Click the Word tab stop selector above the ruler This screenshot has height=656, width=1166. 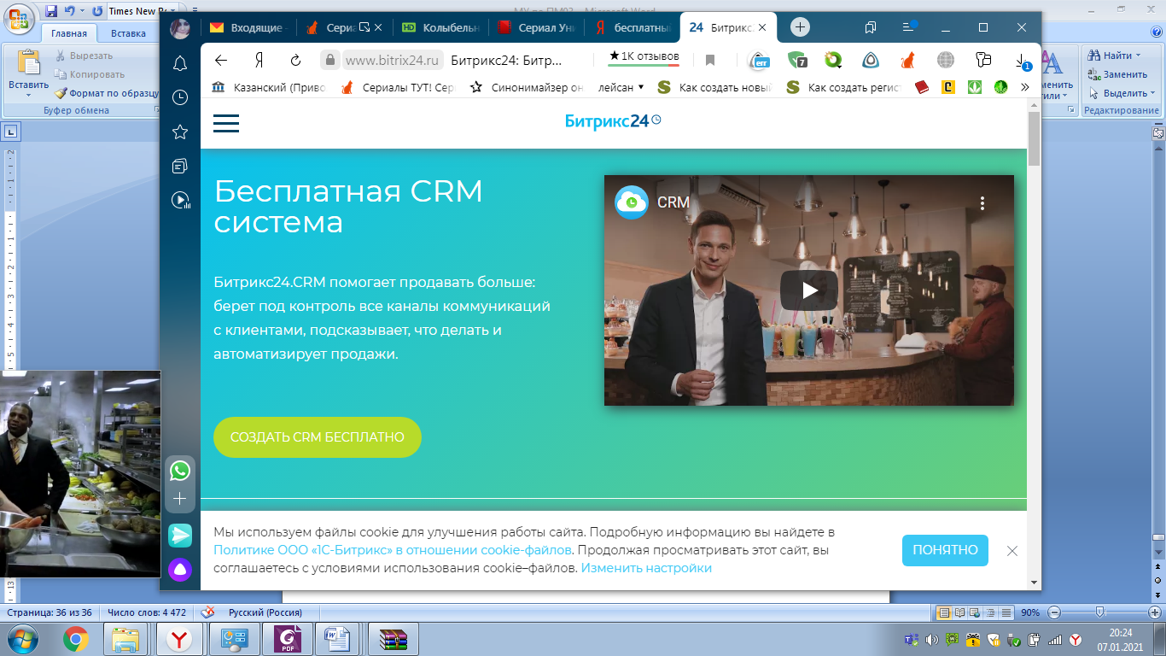pos(12,132)
